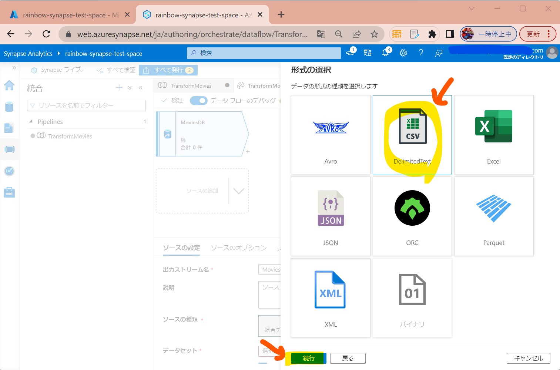Edit the output stream name field
Viewport: 560px width, 370px height.
point(269,270)
